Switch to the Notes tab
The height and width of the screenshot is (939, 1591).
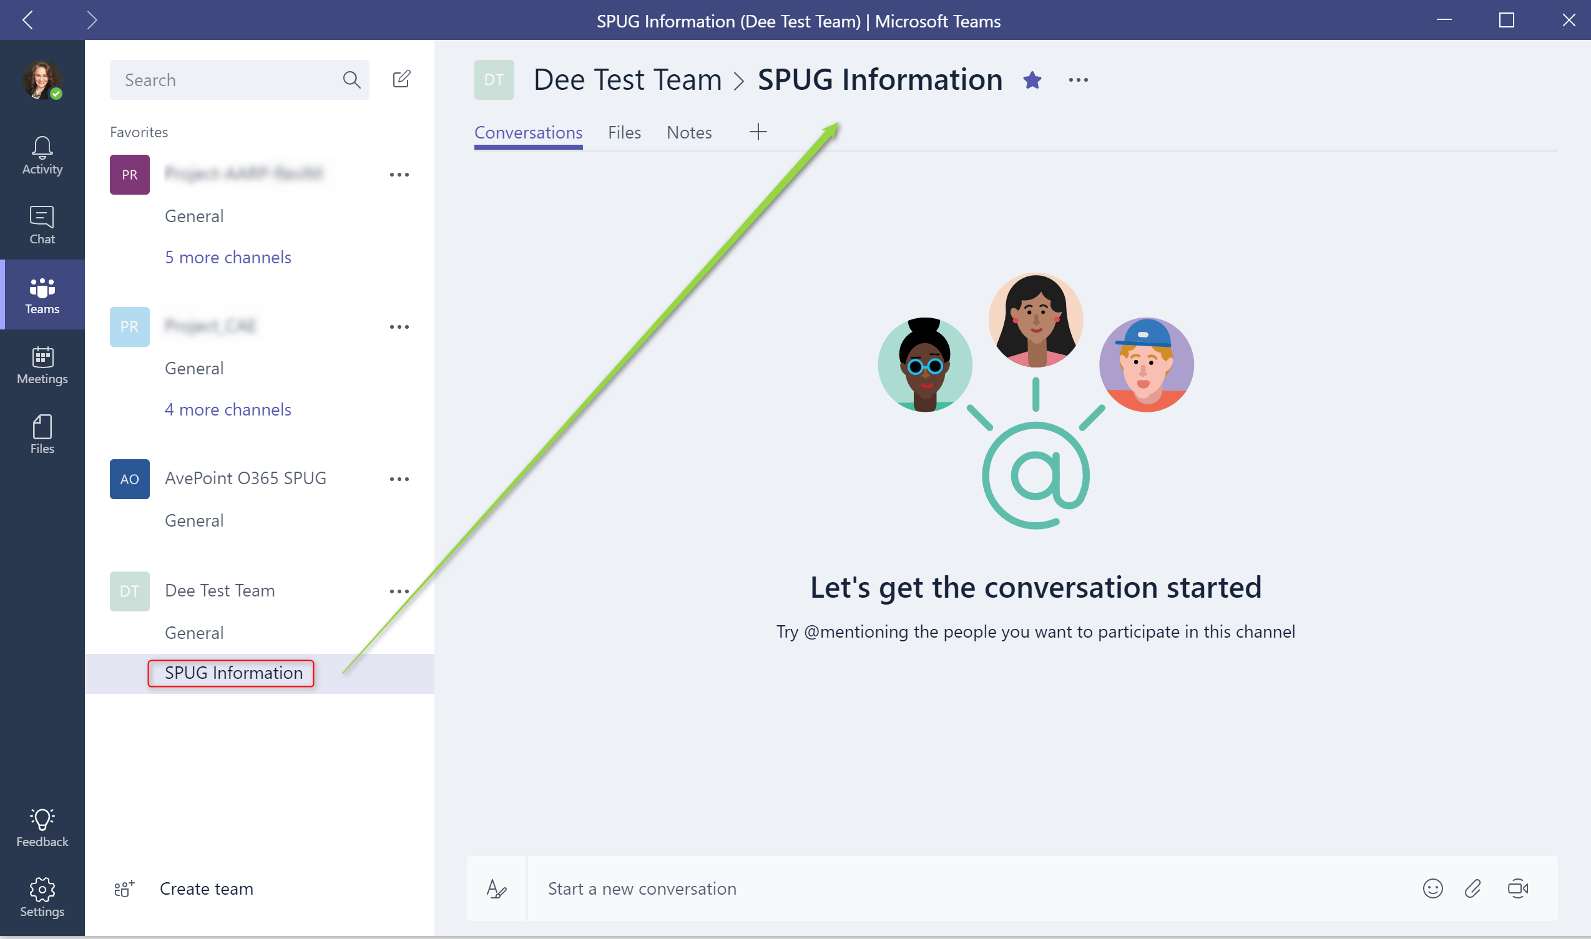[x=689, y=132]
